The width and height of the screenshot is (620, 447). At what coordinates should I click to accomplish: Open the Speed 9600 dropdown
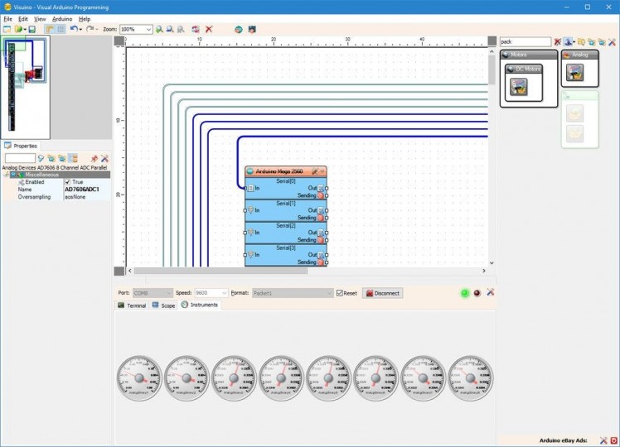pyautogui.click(x=224, y=293)
